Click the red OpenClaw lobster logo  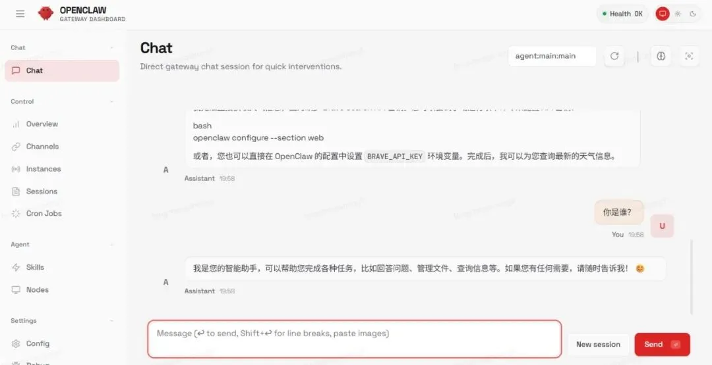45,13
